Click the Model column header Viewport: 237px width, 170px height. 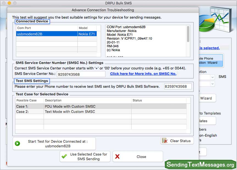87,28
